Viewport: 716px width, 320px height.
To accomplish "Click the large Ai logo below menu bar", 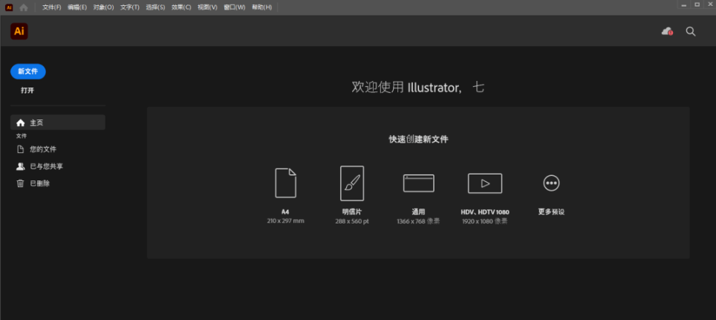I will (19, 31).
